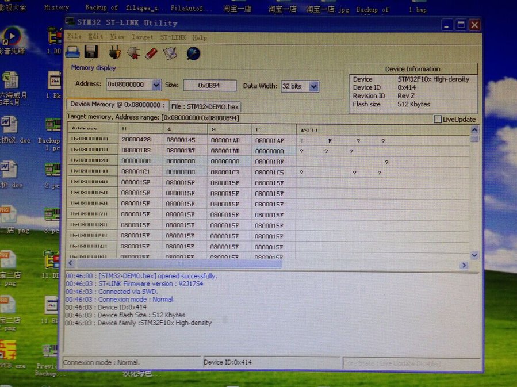Open the Data Width dropdown
The height and width of the screenshot is (387, 517).
[x=313, y=86]
